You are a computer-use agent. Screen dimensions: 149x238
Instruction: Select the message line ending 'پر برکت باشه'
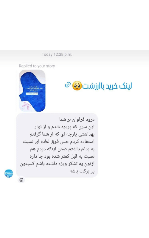pyautogui.click(x=82, y=171)
